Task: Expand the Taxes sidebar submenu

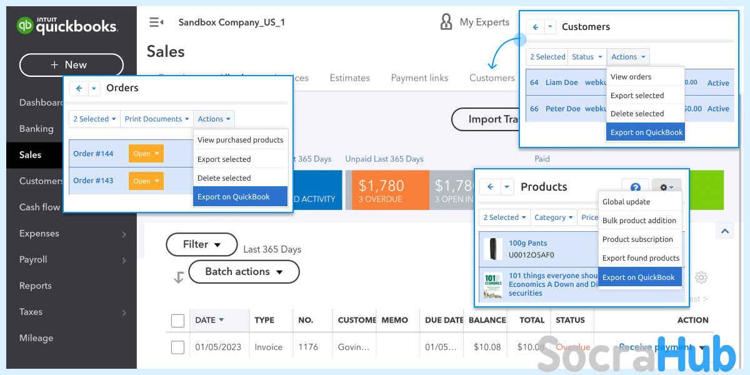Action: click(124, 312)
